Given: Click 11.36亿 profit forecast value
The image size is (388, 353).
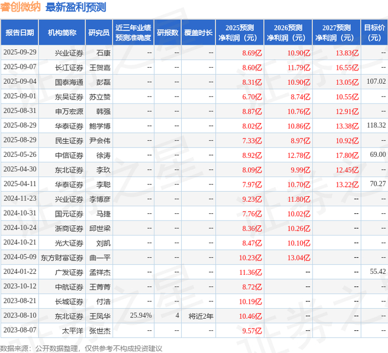Looking at the screenshot, I should pyautogui.click(x=250, y=272).
